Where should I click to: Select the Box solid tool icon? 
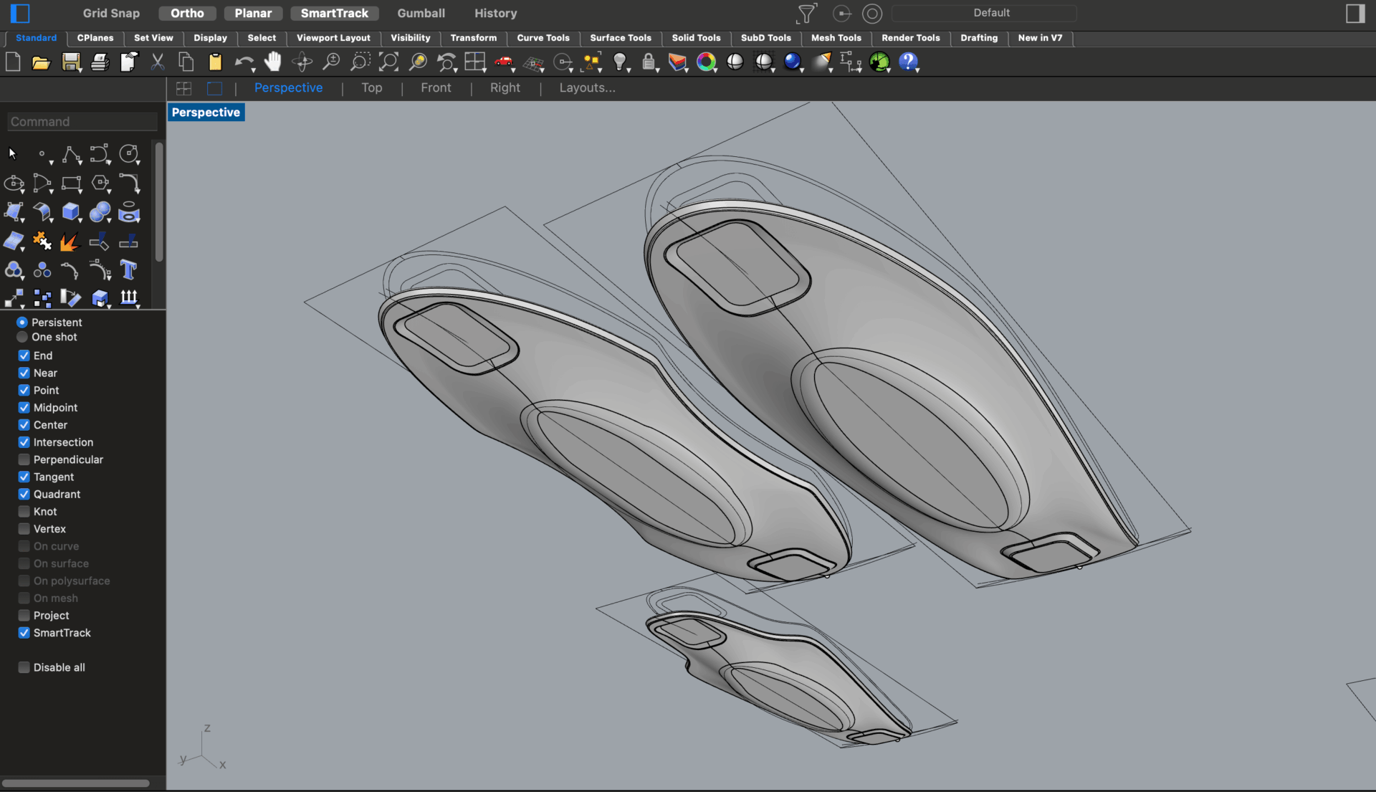pos(70,211)
